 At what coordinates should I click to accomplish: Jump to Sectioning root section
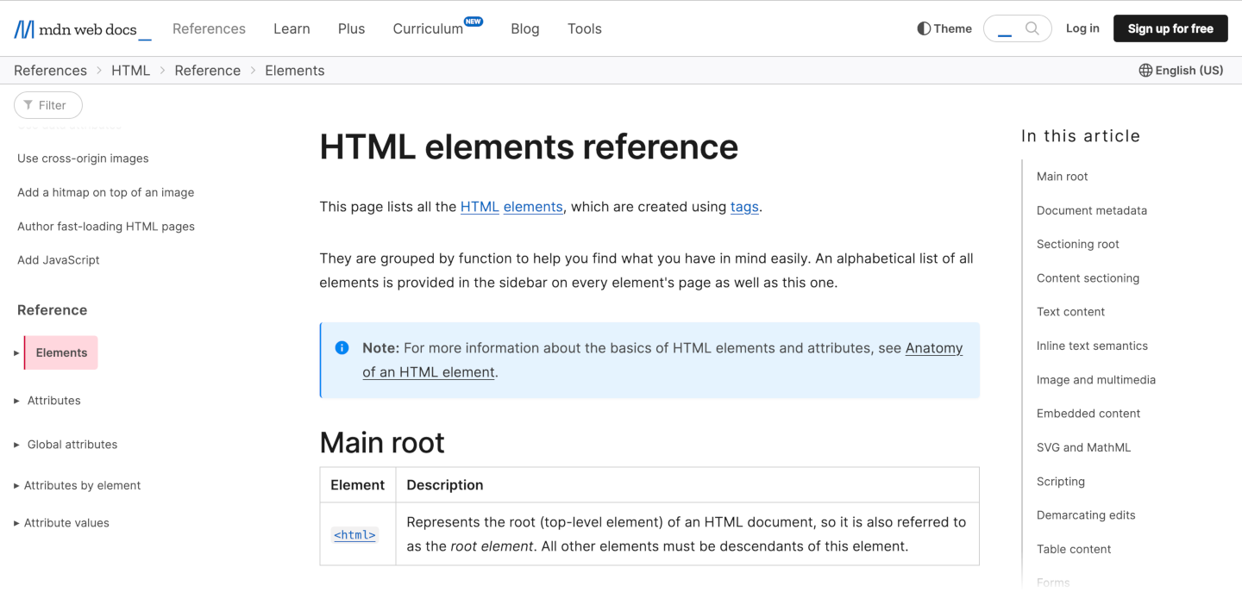[1077, 244]
